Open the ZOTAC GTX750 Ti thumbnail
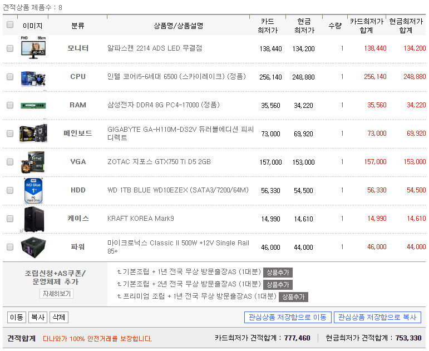429x351 pixels. (33, 162)
